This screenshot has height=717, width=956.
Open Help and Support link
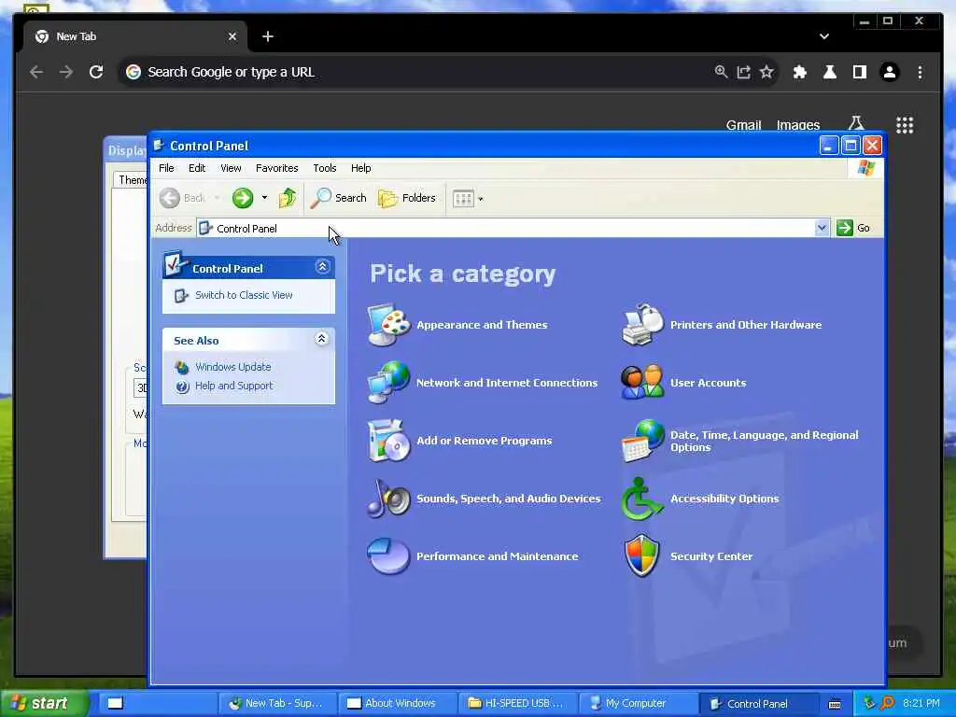[x=233, y=386]
